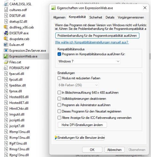The height and width of the screenshot is (157, 151).
Task: Select the DSETUP.dll file icon
Action: [6, 16]
